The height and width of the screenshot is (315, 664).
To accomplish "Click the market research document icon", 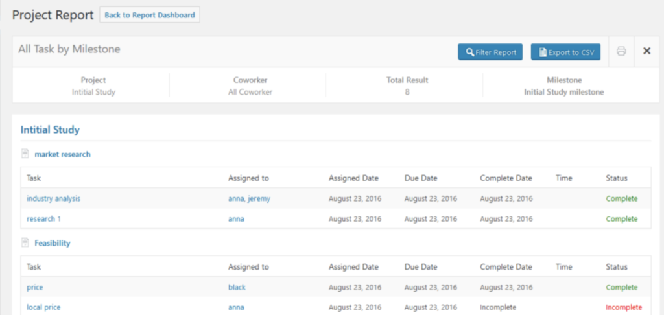I will (25, 154).
